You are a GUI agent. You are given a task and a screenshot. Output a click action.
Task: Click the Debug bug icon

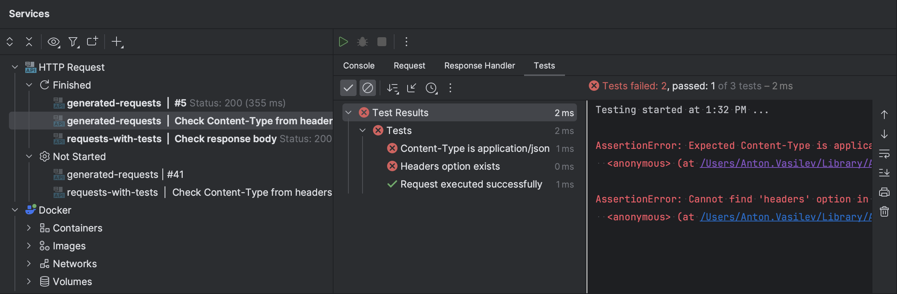(x=362, y=42)
